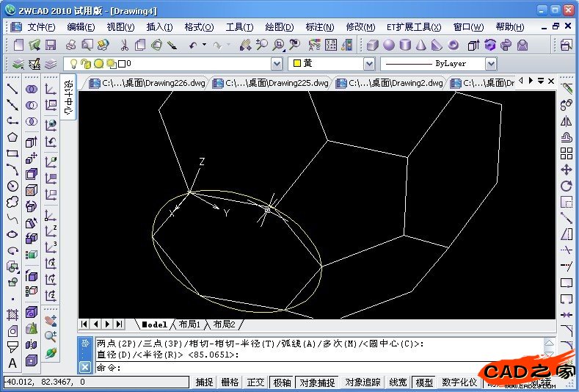Select the Rotate tool on right toolbar
The width and height of the screenshot is (579, 392).
pyautogui.click(x=567, y=186)
